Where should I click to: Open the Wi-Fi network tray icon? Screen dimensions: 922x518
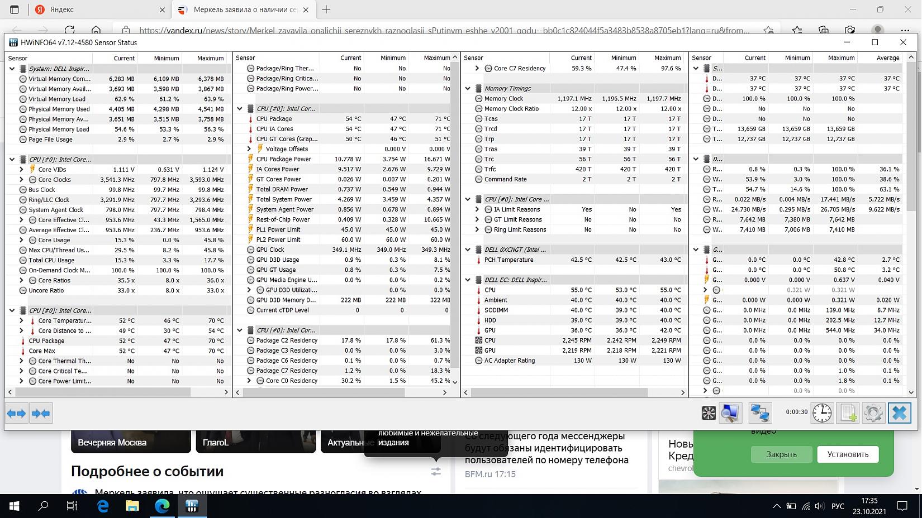click(x=806, y=506)
